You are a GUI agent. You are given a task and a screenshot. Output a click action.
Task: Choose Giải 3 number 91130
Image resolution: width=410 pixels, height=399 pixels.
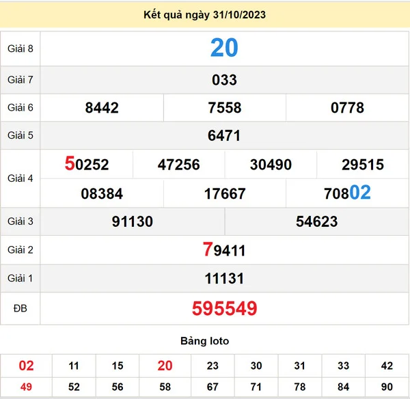(132, 222)
